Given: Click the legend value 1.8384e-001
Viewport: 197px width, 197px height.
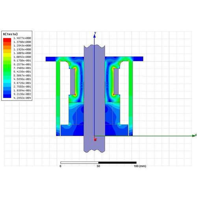Looking at the screenshot, I should (x=22, y=91).
